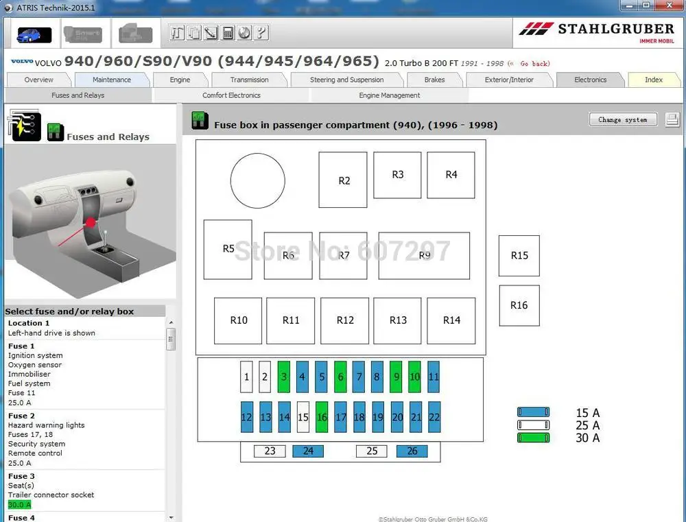Open Engine Management sub-tab
Viewport: 686px width, 522px height.
tap(390, 95)
